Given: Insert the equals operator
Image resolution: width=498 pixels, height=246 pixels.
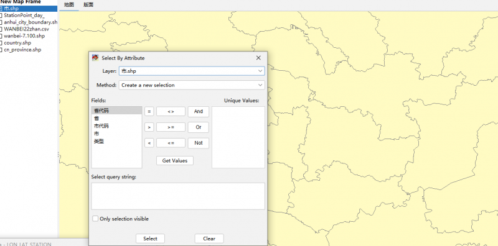Looking at the screenshot, I should pyautogui.click(x=149, y=112).
